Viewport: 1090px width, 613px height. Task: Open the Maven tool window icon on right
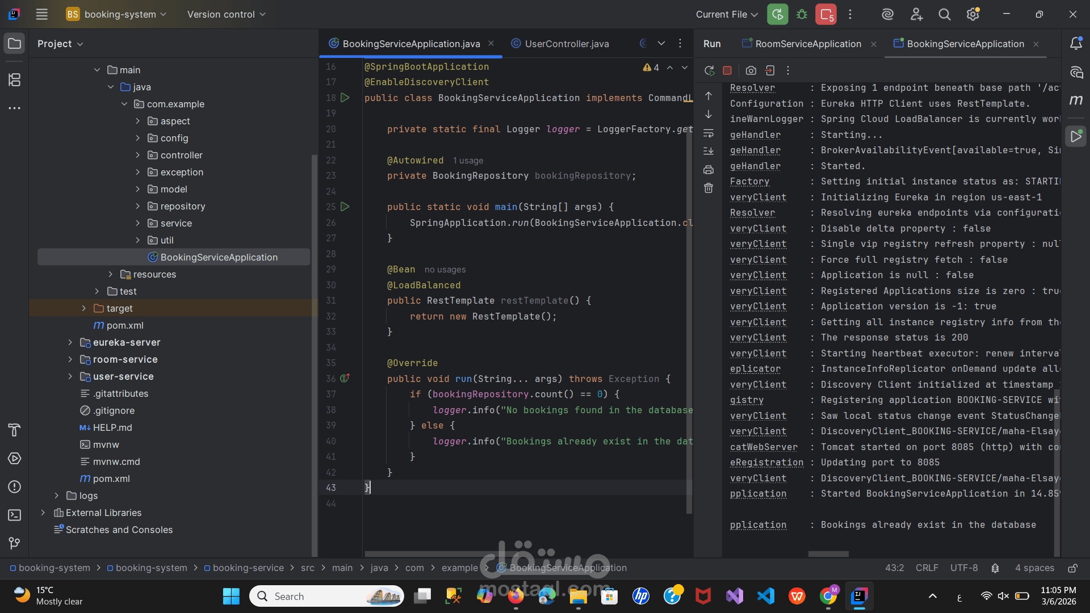pyautogui.click(x=1076, y=100)
